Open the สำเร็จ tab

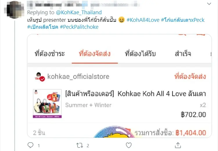tap(183, 54)
